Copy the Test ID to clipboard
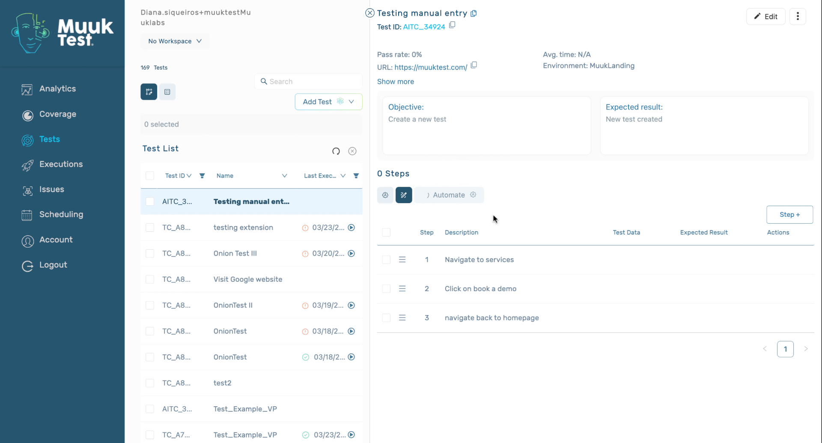The image size is (822, 443). click(452, 25)
